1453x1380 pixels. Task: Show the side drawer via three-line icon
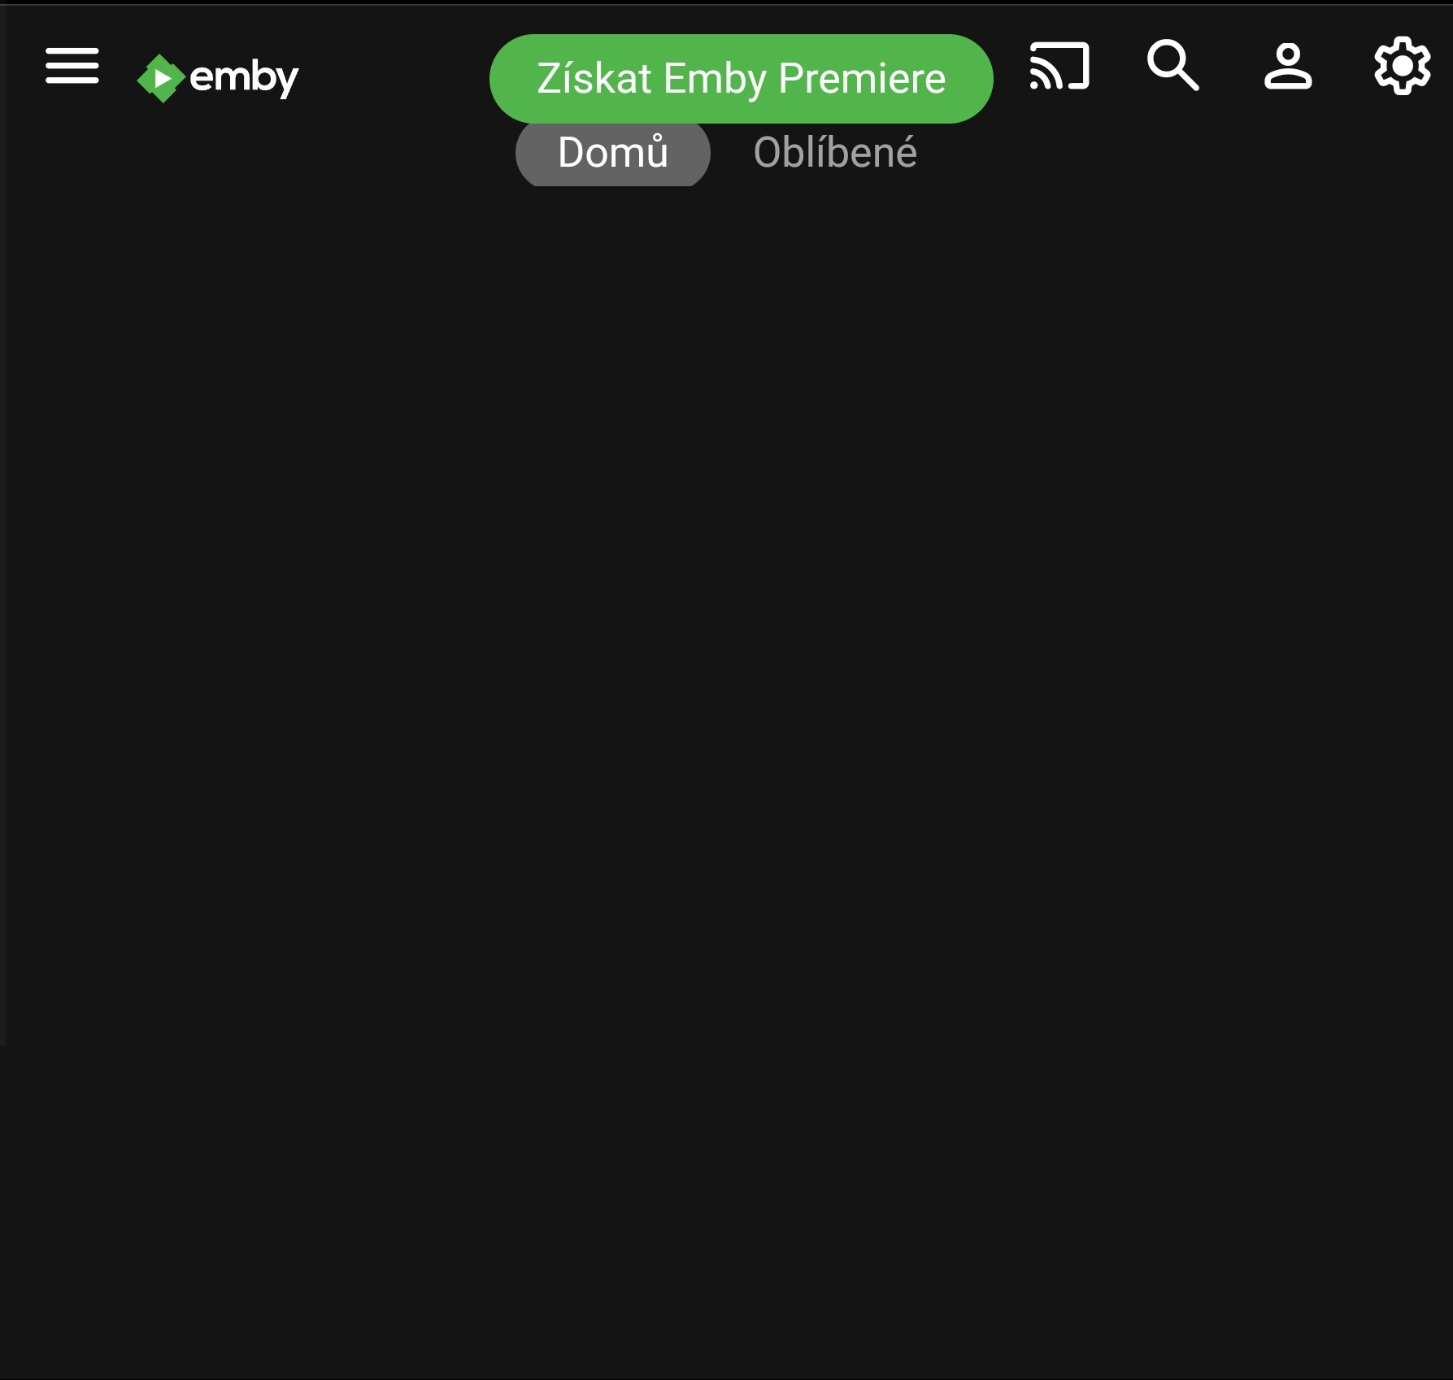72,65
